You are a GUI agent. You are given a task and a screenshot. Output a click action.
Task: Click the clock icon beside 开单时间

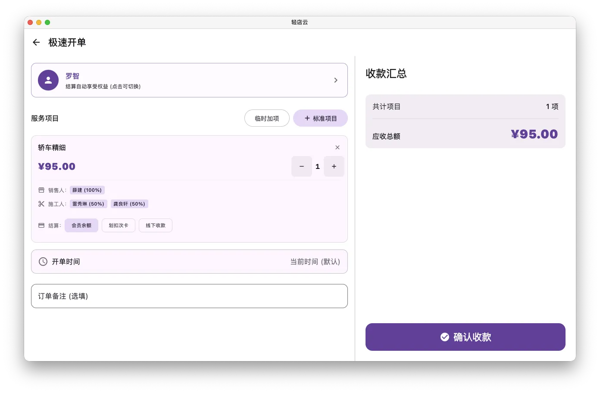click(x=42, y=261)
